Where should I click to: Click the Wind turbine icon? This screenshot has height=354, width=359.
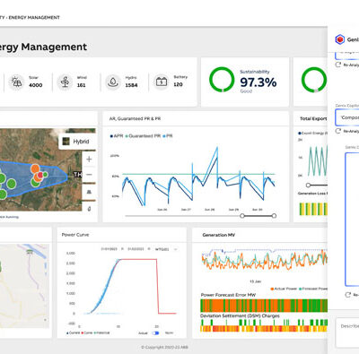click(65, 82)
